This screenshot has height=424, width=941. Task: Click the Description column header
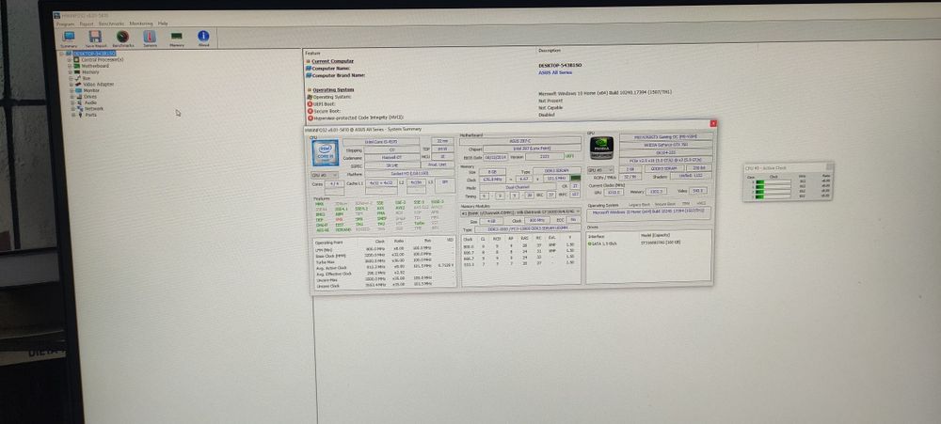pyautogui.click(x=550, y=51)
